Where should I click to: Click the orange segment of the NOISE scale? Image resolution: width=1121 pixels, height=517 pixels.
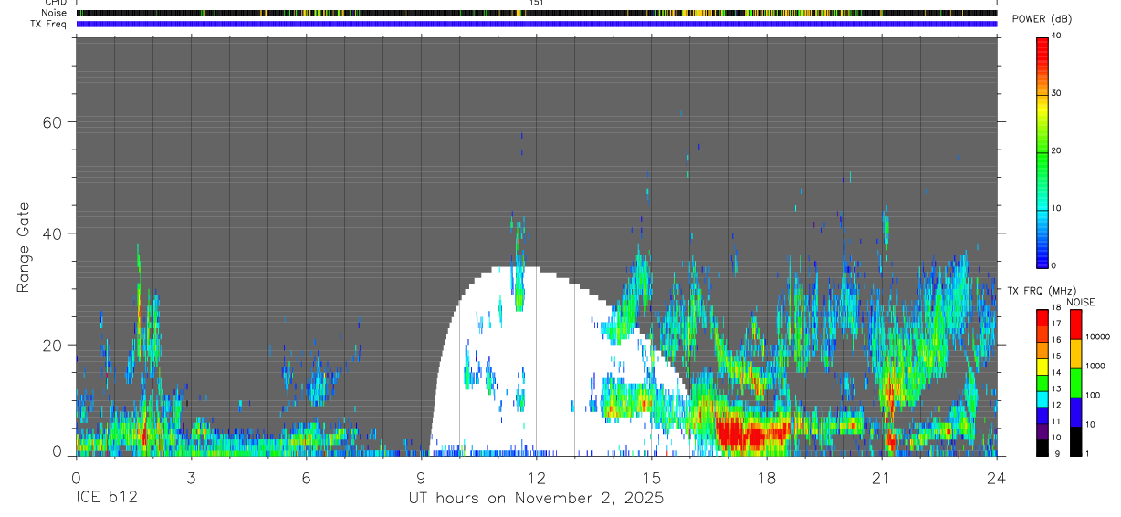click(x=1075, y=354)
